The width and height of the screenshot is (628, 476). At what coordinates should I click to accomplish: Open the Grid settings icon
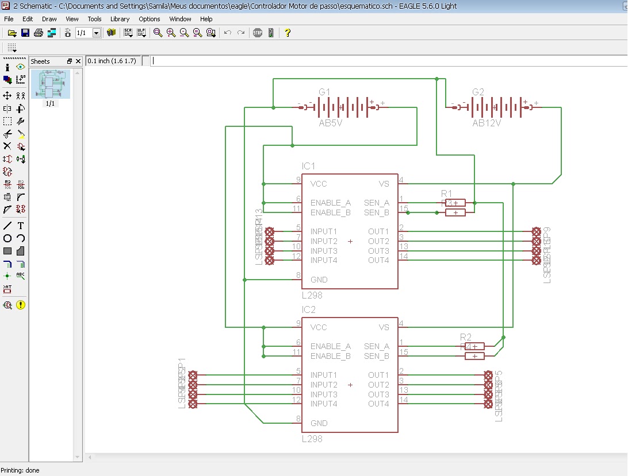coord(12,48)
